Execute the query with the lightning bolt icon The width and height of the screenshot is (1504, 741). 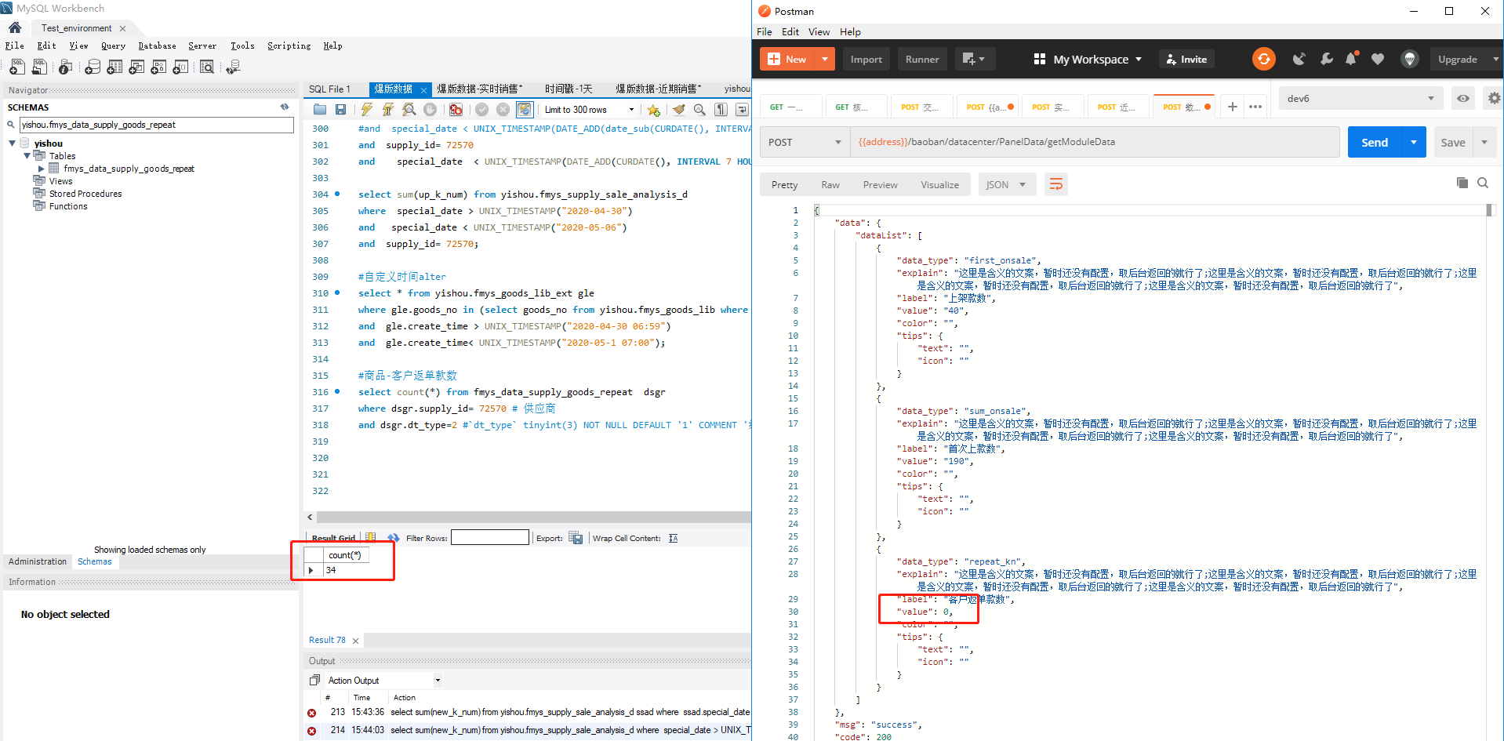tap(367, 110)
